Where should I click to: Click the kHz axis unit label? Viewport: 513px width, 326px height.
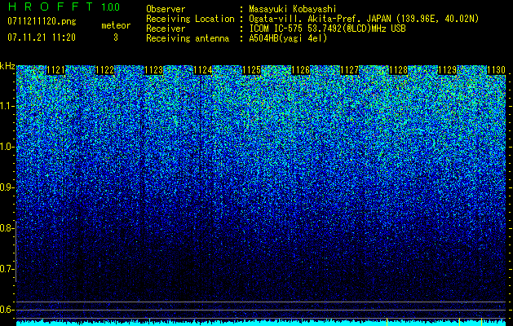pos(7,66)
